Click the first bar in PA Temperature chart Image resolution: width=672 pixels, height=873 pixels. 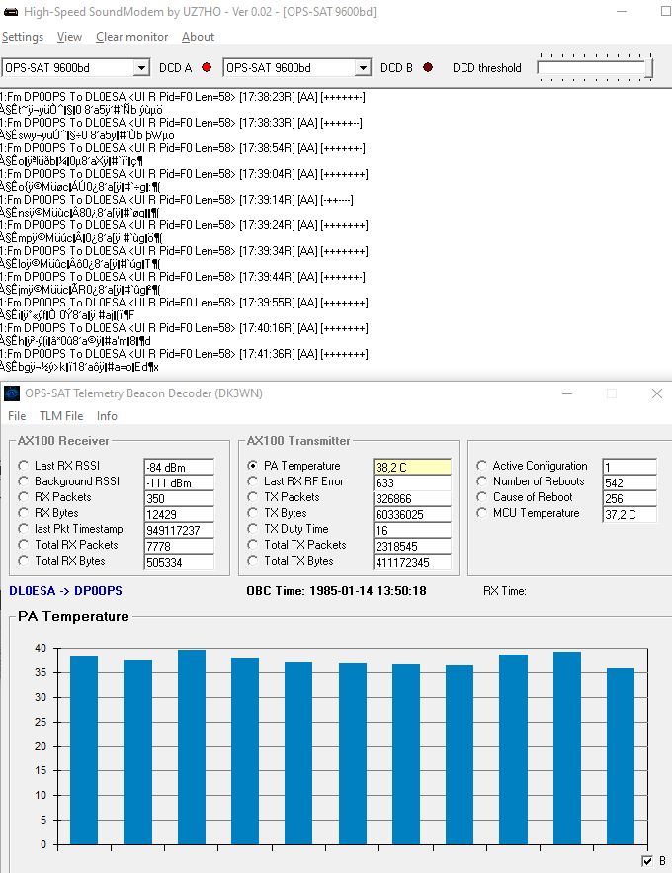coord(84,750)
